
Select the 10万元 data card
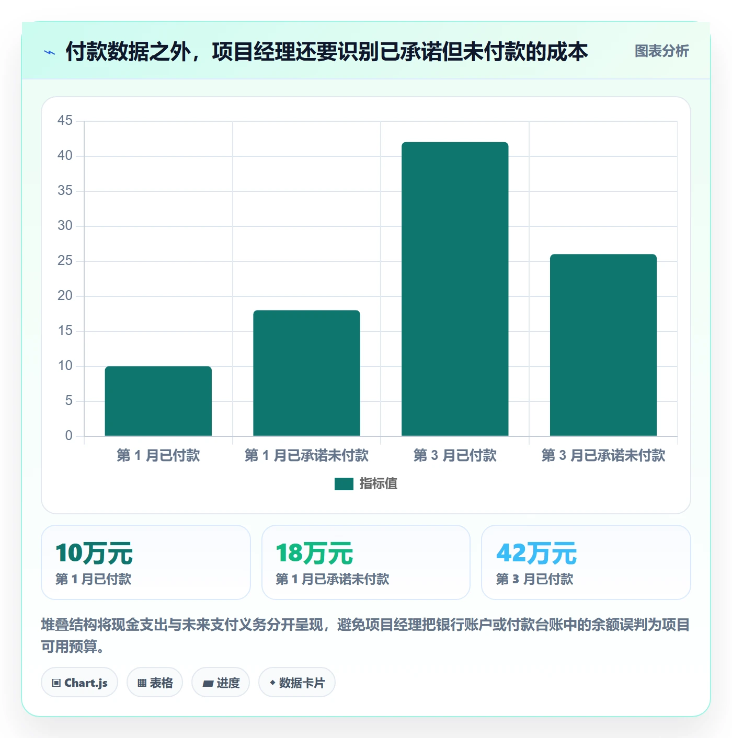(x=146, y=562)
